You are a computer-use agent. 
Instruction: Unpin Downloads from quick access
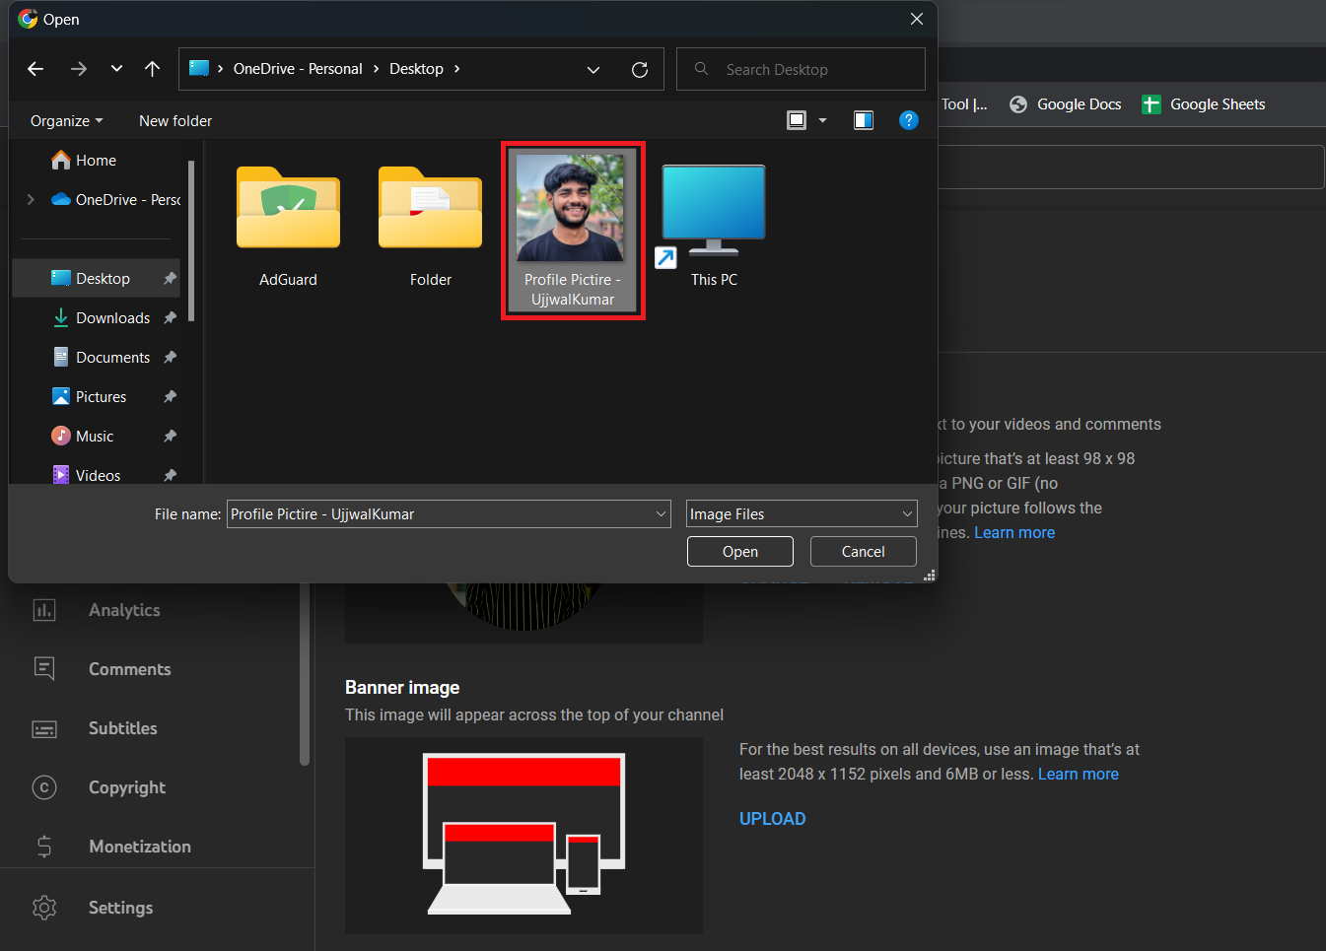coord(170,318)
